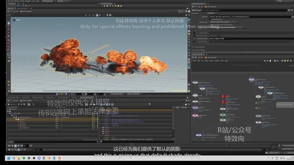
Task: Open the first dropdown below File Path
Action: [x=224, y=22]
